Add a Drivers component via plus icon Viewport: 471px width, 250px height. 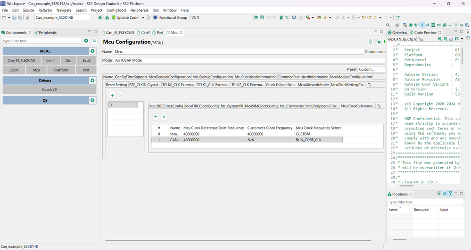92,81
